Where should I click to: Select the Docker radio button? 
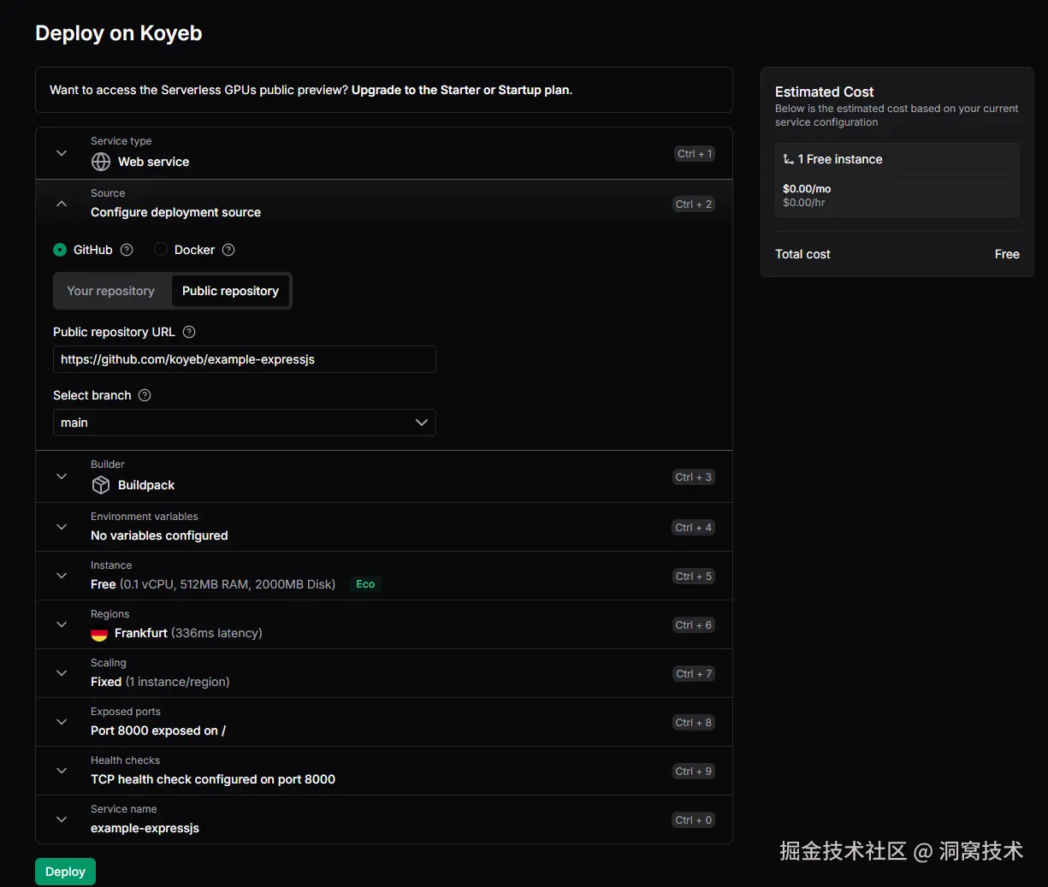click(x=161, y=250)
